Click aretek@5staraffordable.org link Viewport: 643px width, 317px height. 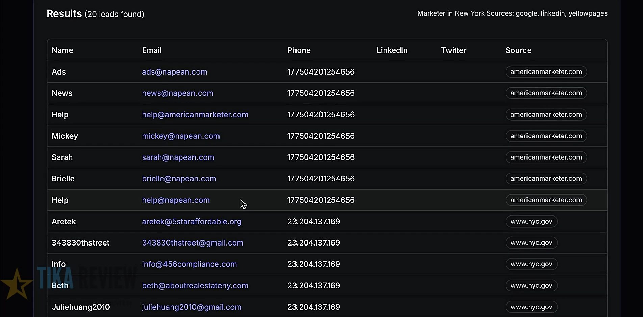pyautogui.click(x=191, y=222)
